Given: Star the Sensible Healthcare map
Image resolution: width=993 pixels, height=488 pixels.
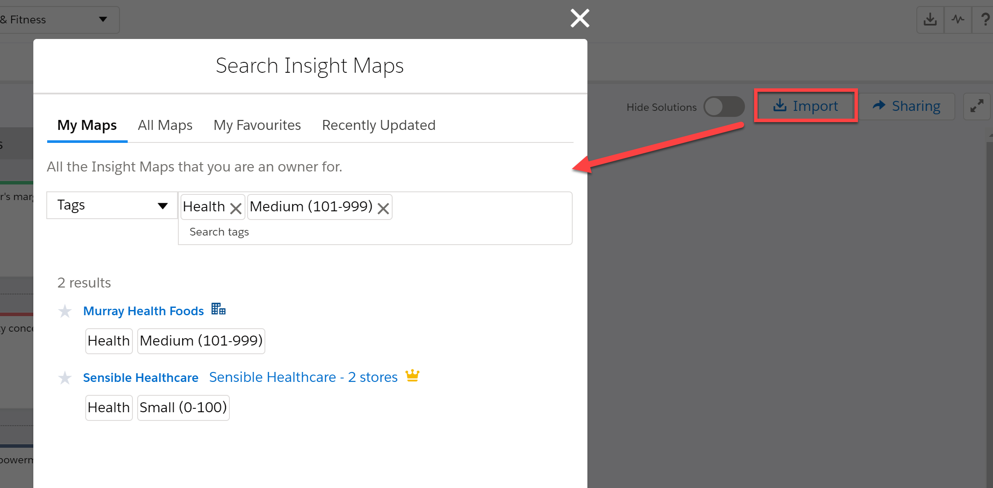Looking at the screenshot, I should tap(65, 378).
